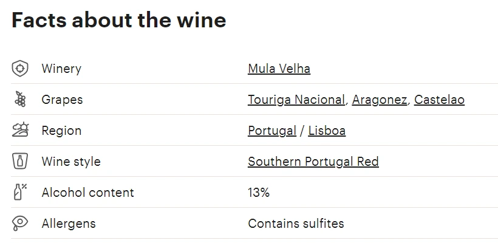Click the 'Facts about the wine' heading
Viewport: 498px width, 243px height.
point(119,19)
